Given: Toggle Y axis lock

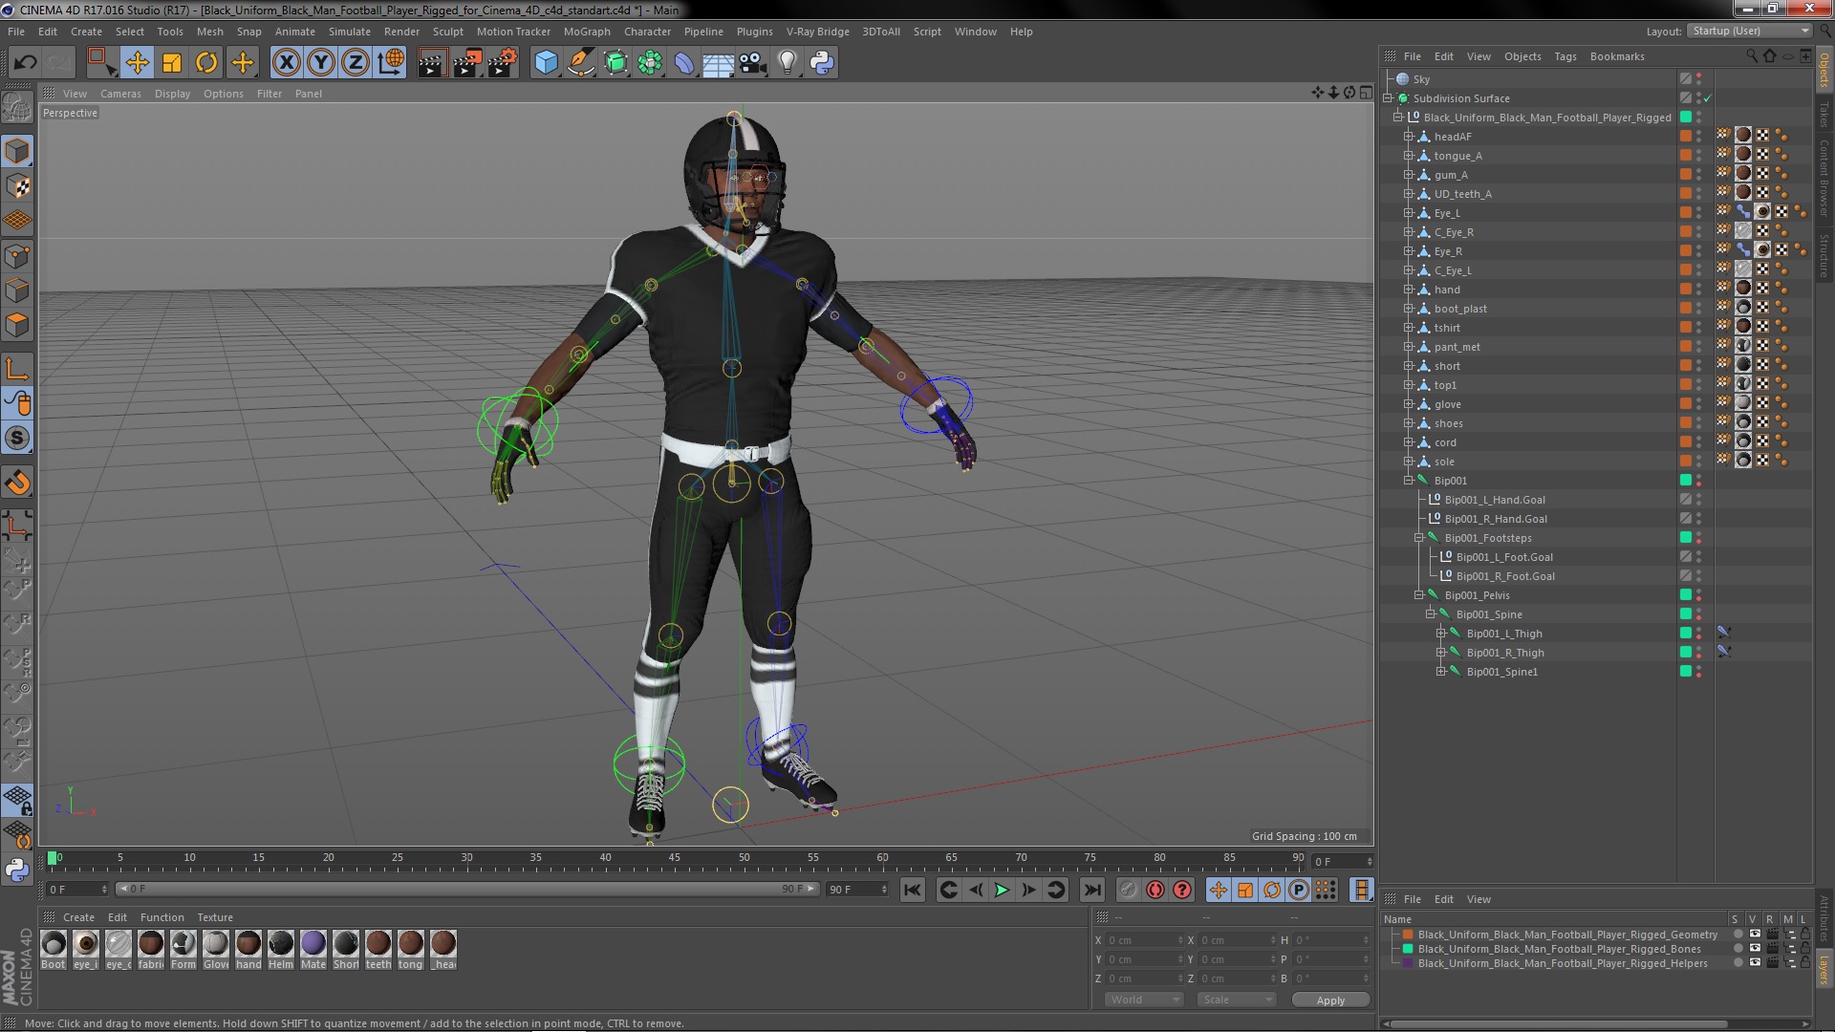Looking at the screenshot, I should point(321,63).
